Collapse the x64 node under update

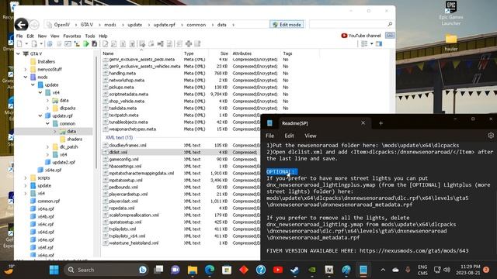(40, 92)
